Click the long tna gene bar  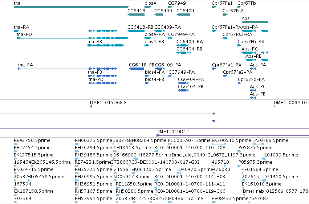[71, 7]
